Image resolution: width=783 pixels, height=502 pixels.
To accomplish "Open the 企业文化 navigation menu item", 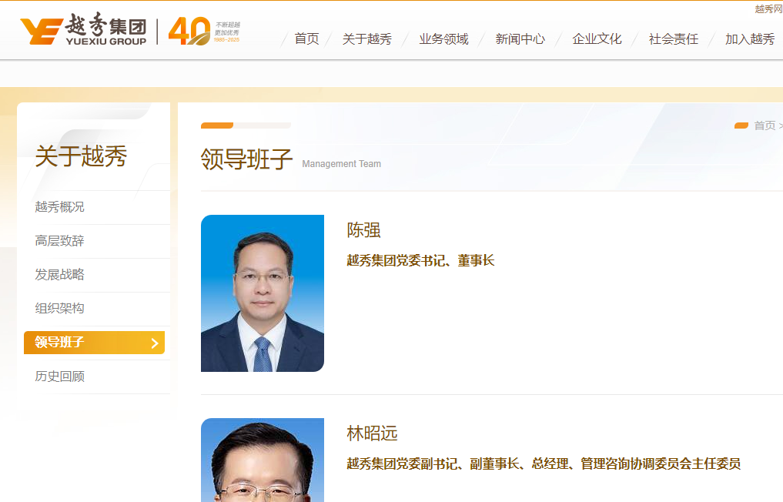I will pos(597,39).
